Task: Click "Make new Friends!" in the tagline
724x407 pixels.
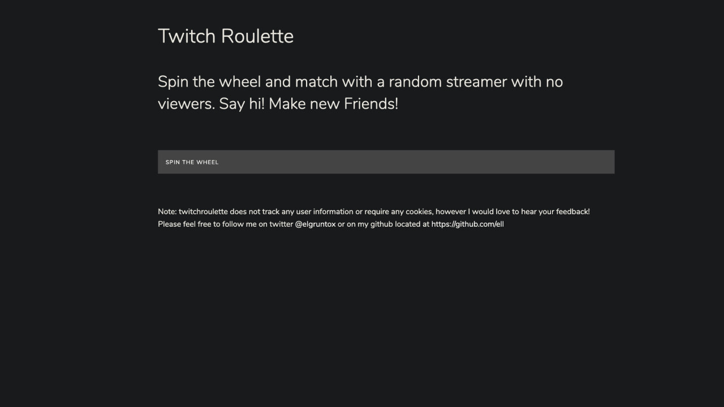Action: (333, 104)
